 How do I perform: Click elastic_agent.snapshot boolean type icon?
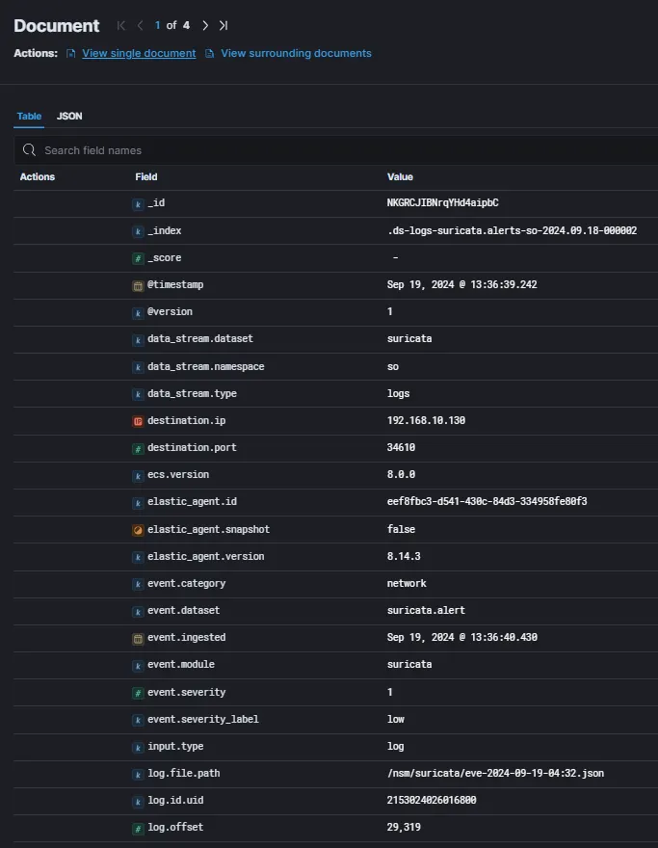coord(138,530)
